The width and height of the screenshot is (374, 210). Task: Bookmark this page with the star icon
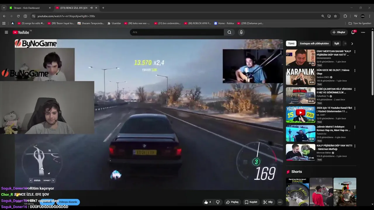click(335, 16)
